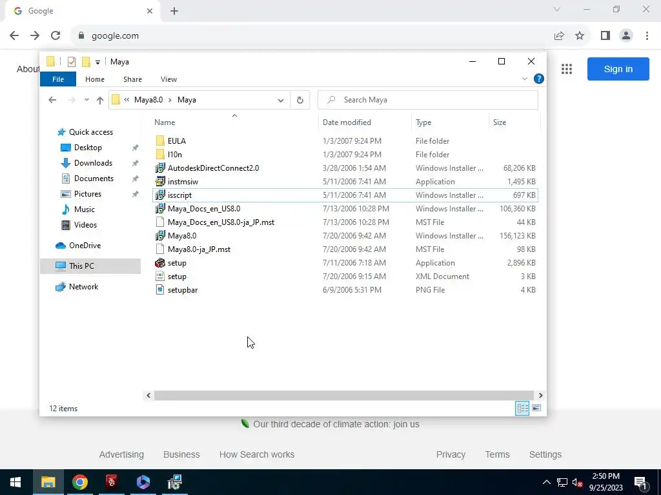661x495 pixels.
Task: Go back in File Explorer
Action: [x=52, y=100]
